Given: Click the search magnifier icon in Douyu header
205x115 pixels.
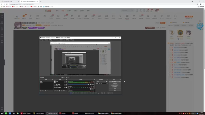Looking at the screenshot, I should click(132, 11).
